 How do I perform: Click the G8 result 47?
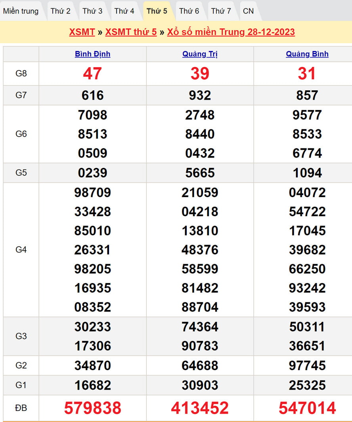[x=92, y=74]
